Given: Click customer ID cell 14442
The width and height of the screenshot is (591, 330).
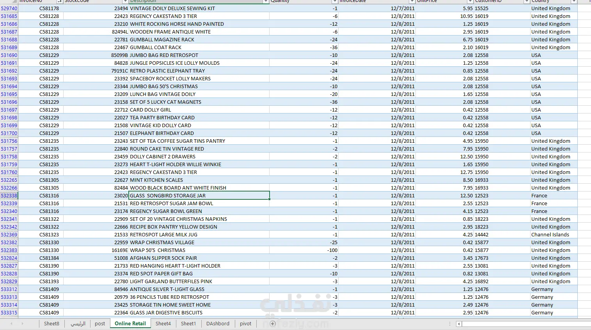Looking at the screenshot, I should [502, 234].
